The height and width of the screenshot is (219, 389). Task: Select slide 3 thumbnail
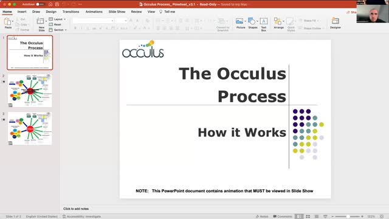(30, 128)
